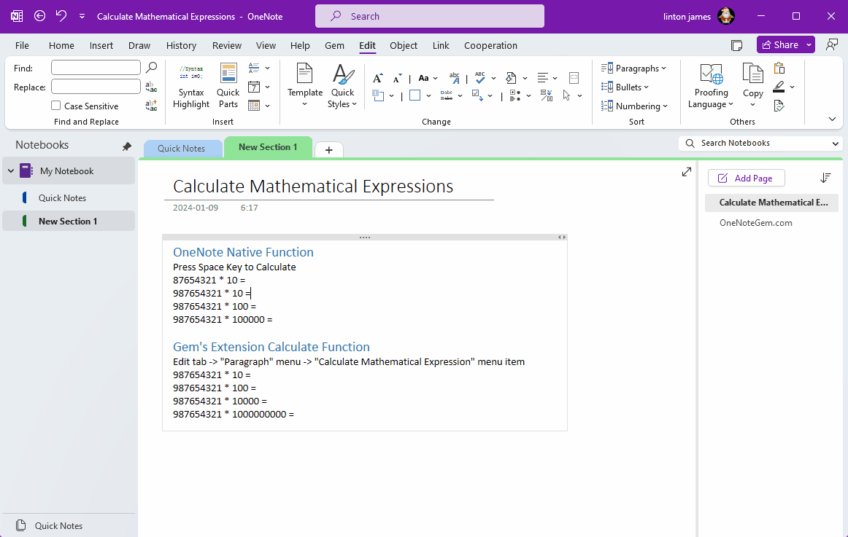Open the calendar date insert dropdown
Screen dimensions: 848x537
point(268,87)
